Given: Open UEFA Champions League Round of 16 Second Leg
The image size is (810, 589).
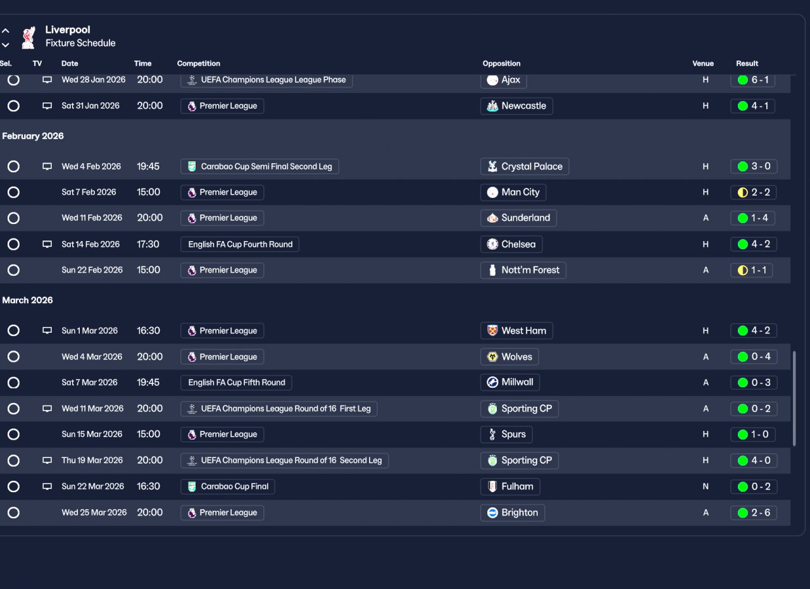Looking at the screenshot, I should [x=285, y=461].
